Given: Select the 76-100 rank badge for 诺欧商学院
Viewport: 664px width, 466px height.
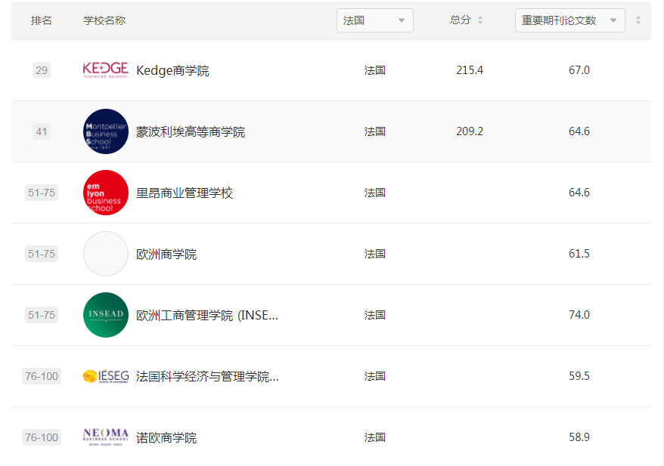Looking at the screenshot, I should pyautogui.click(x=42, y=437).
